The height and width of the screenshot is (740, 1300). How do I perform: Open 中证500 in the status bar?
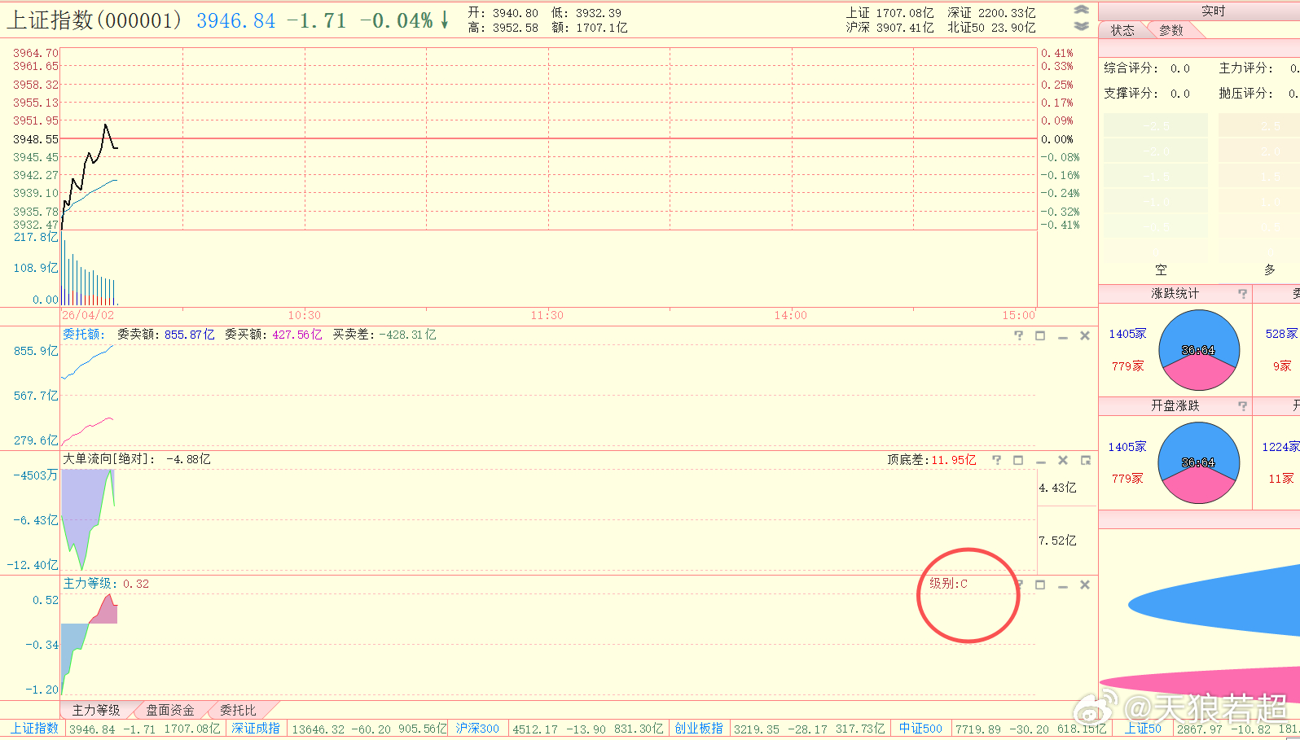click(920, 729)
